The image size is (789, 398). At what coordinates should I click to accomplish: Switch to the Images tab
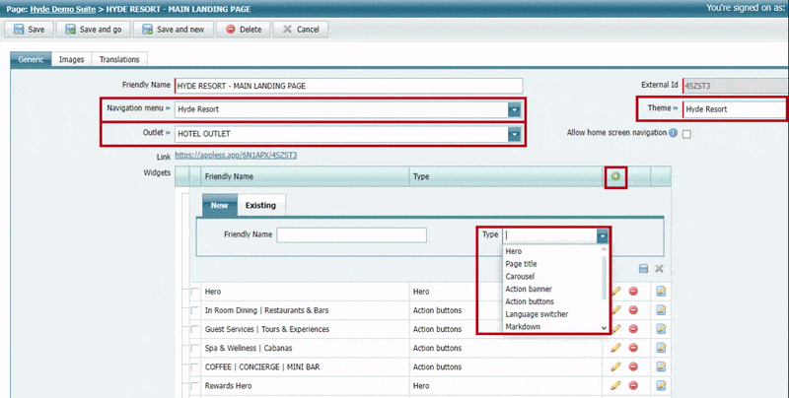[x=71, y=59]
